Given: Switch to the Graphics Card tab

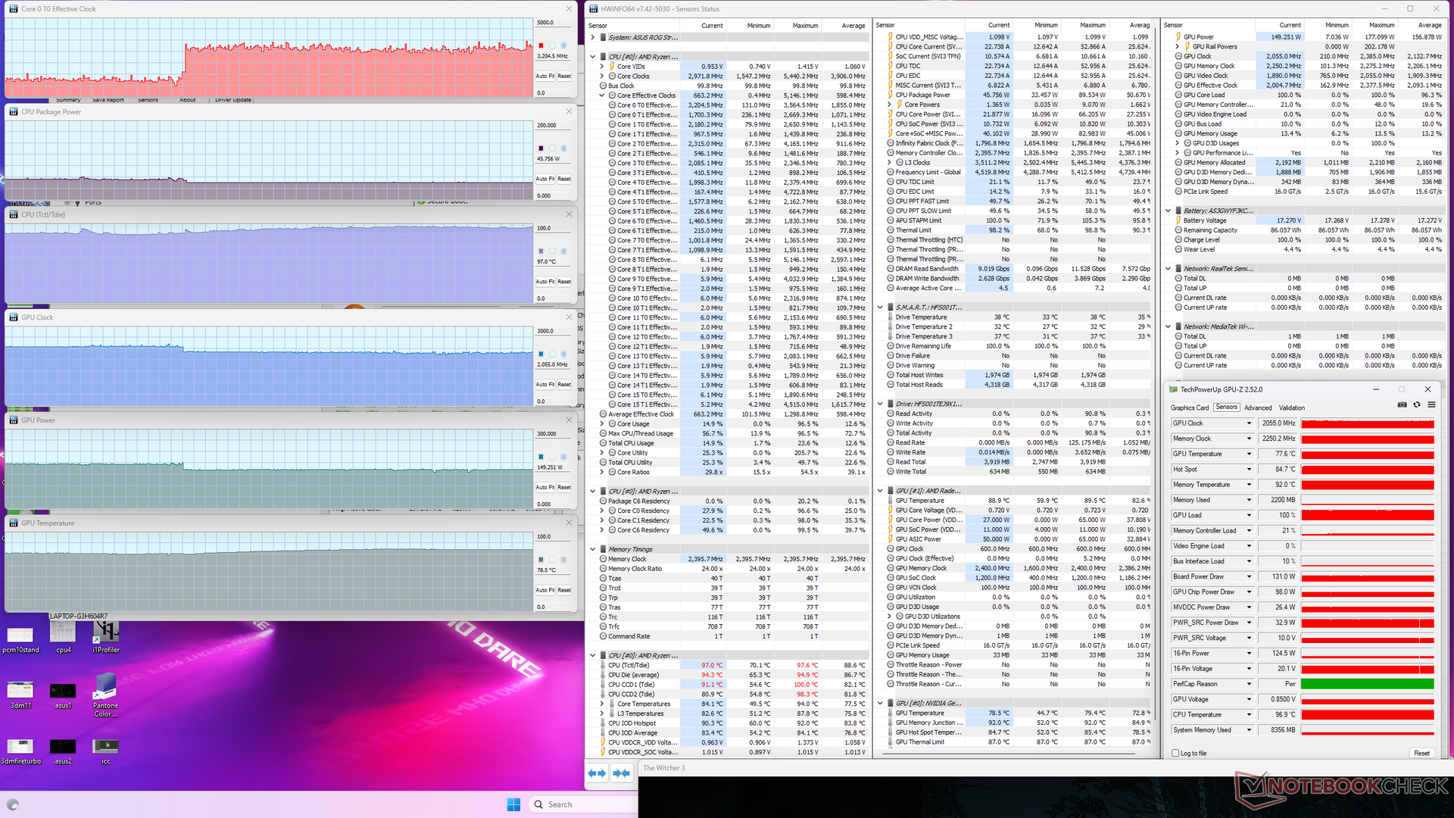Looking at the screenshot, I should click(1190, 407).
